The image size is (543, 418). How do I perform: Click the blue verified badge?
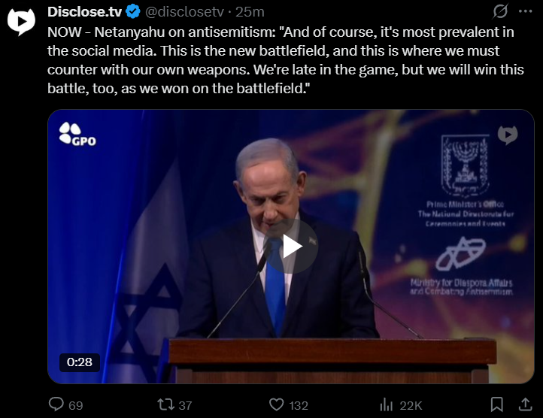pyautogui.click(x=133, y=11)
